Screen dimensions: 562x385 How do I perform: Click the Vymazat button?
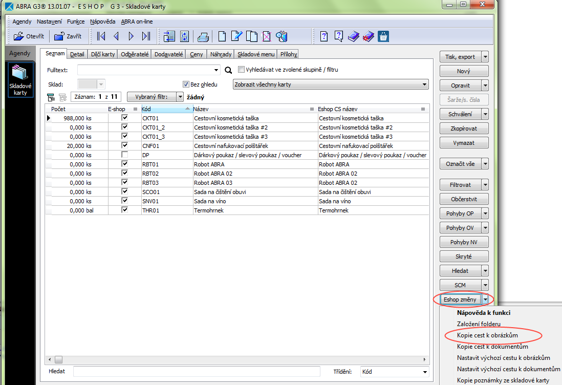[464, 143]
